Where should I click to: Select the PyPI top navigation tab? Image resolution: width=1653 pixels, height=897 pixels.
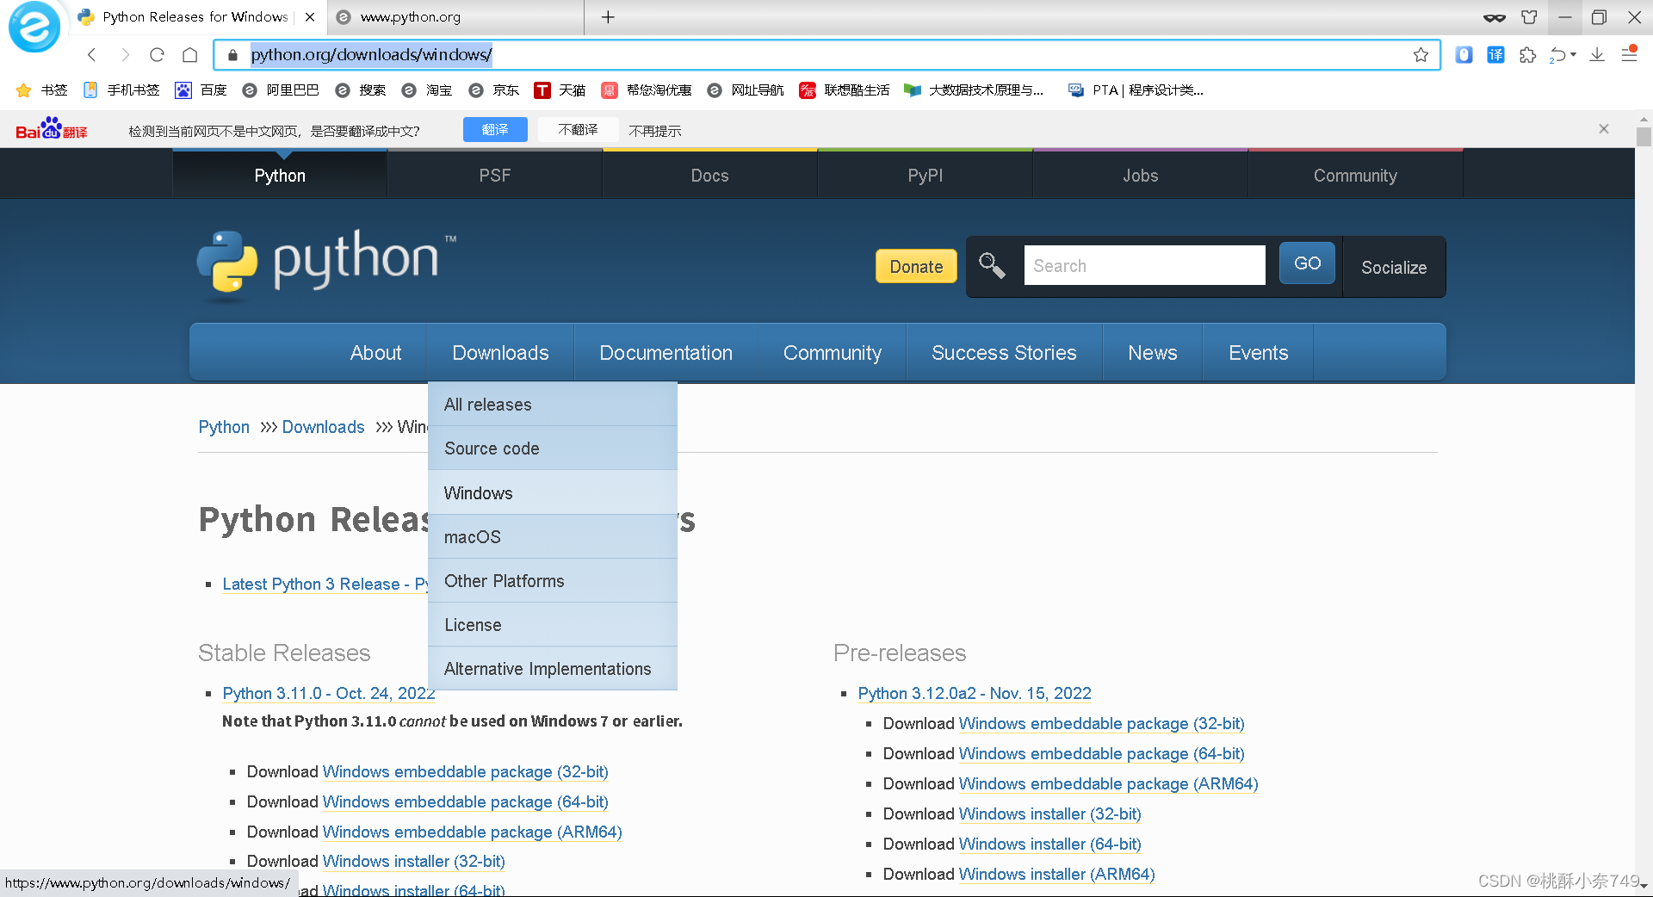(925, 176)
